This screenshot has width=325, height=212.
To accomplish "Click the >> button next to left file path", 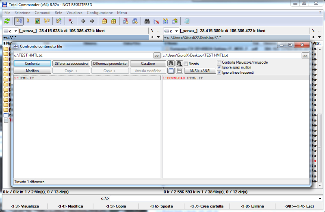I will click(157, 56).
